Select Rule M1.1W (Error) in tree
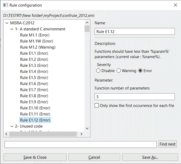Viewport: 181px width, 164px height. click(36, 41)
